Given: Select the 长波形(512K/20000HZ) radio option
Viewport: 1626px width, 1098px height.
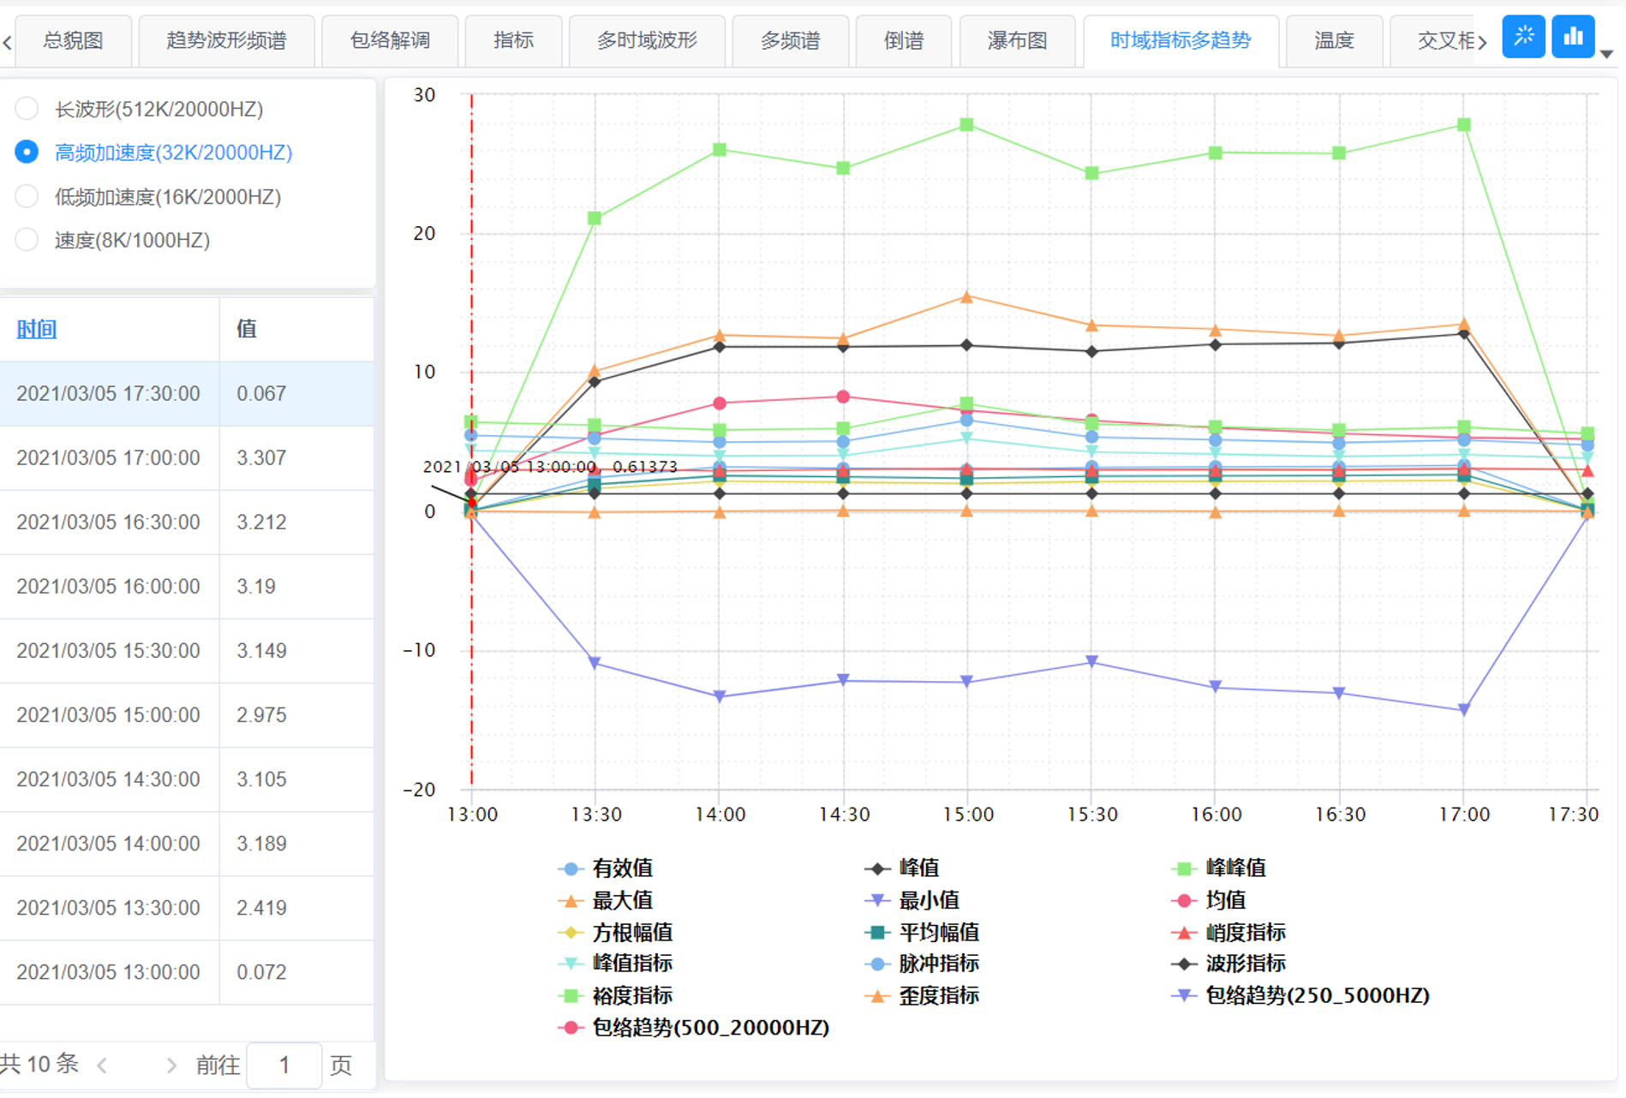Looking at the screenshot, I should click(27, 109).
